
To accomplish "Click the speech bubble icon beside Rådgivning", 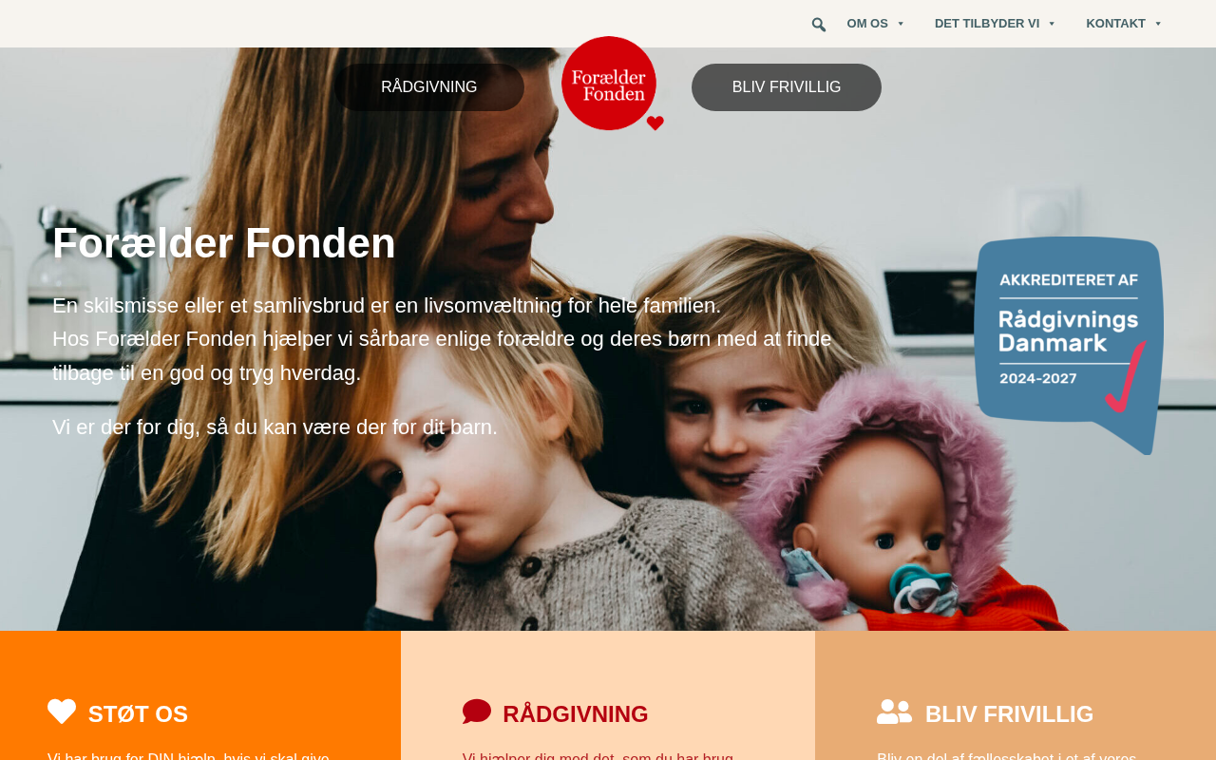I will (477, 712).
